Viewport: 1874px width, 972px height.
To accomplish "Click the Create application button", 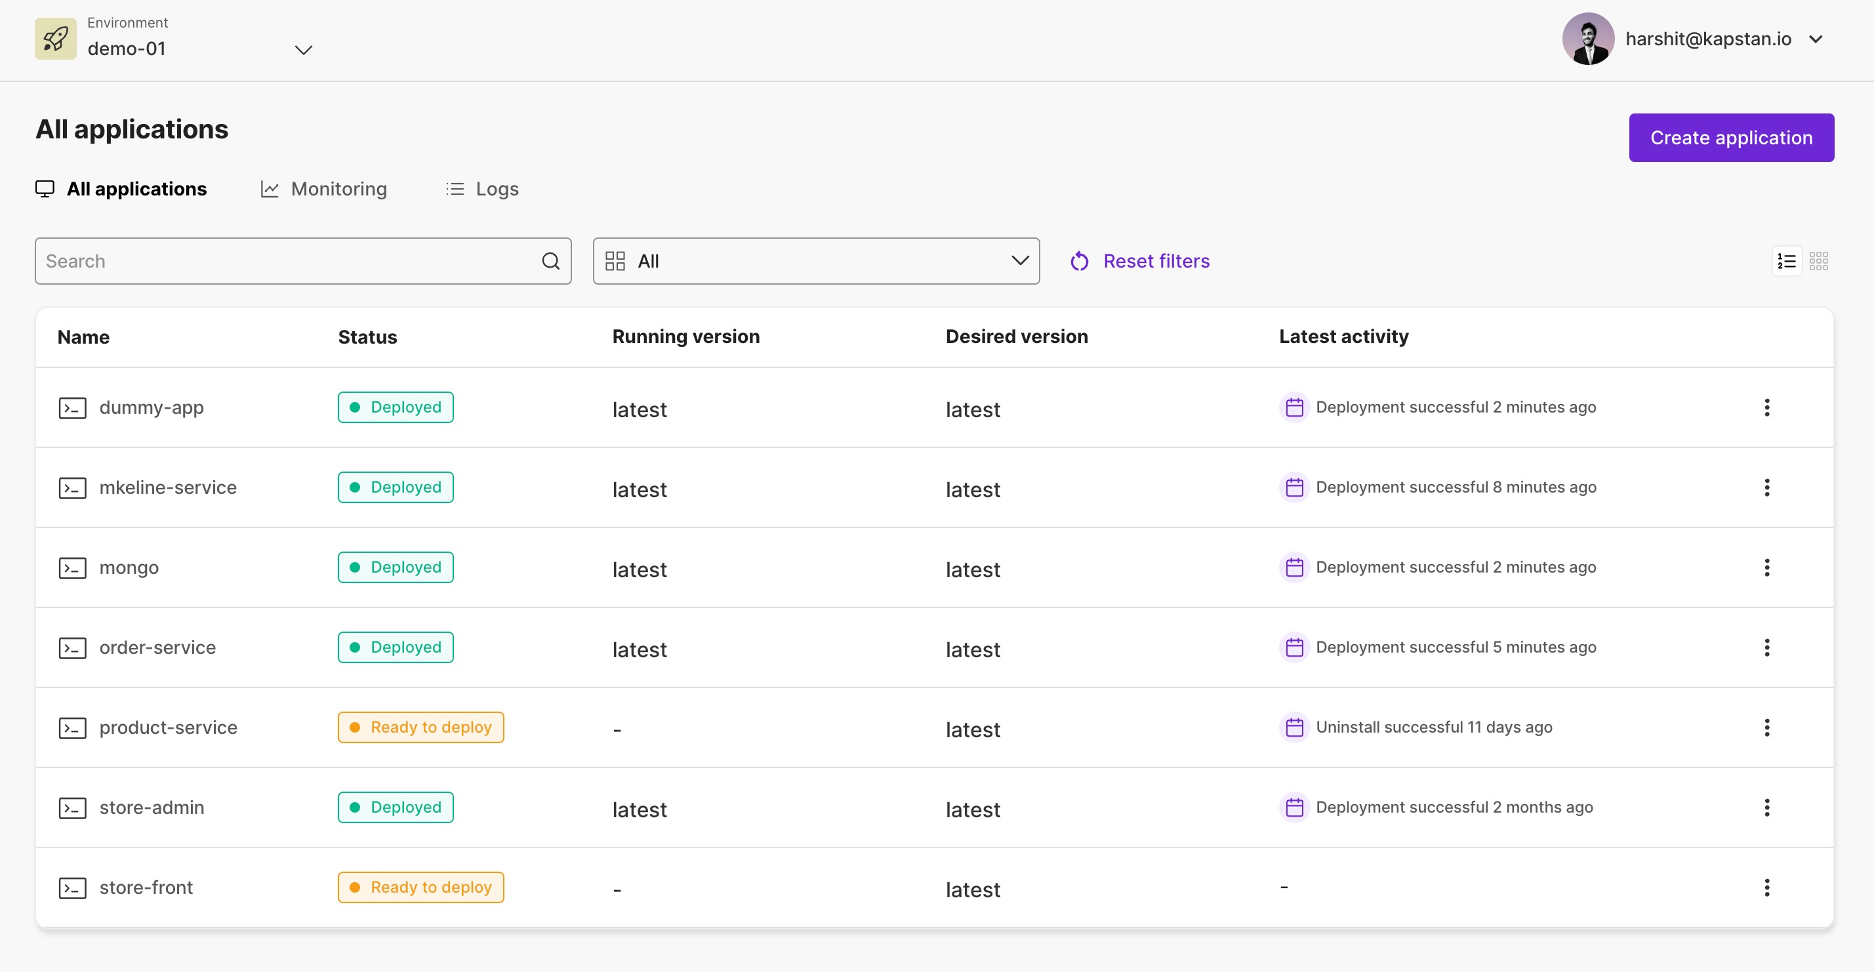I will point(1732,138).
